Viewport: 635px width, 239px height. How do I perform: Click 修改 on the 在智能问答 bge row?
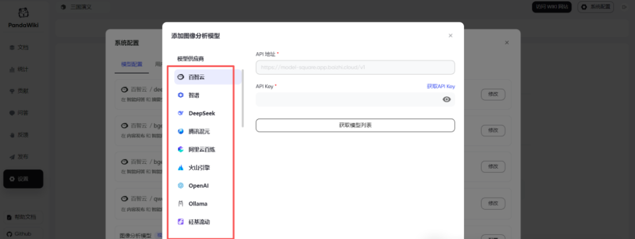click(x=493, y=166)
